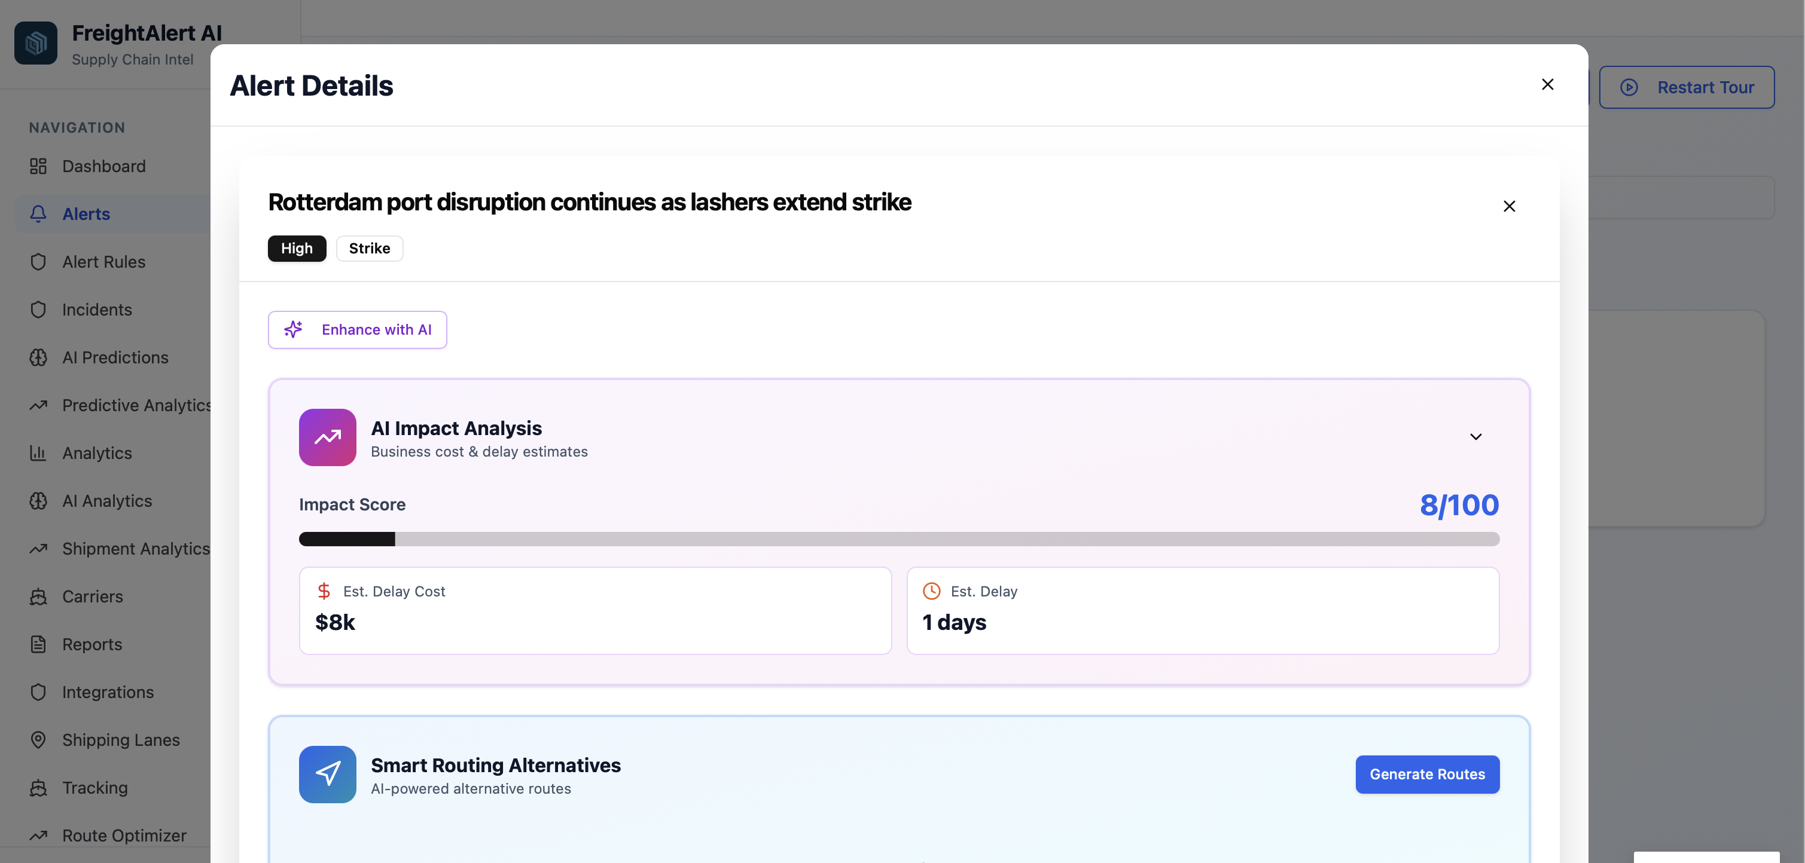
Task: Open Alert Rules from the sidebar
Action: tap(102, 261)
